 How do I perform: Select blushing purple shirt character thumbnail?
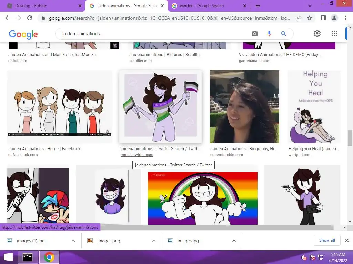pos(109,195)
